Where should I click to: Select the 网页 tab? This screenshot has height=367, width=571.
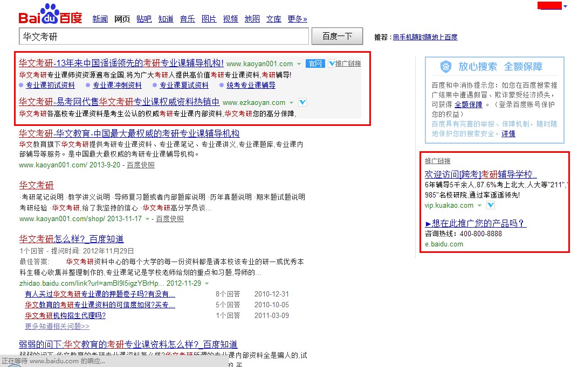point(122,19)
